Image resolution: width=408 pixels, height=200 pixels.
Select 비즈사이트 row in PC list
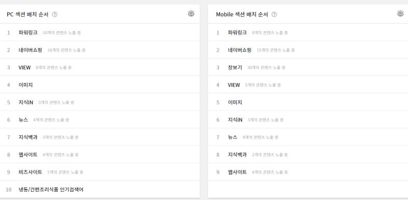point(99,172)
